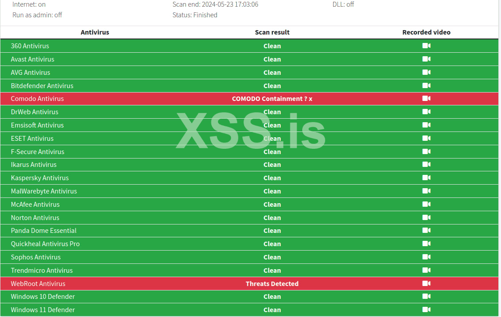Image resolution: width=501 pixels, height=317 pixels.
Task: View MalWarebyte Antivirus recorded video
Action: coord(426,191)
